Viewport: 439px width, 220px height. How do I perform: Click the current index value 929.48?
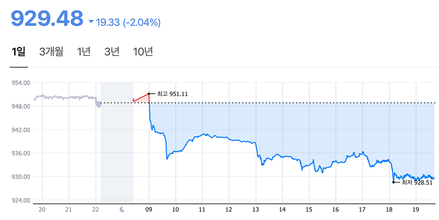[47, 19]
